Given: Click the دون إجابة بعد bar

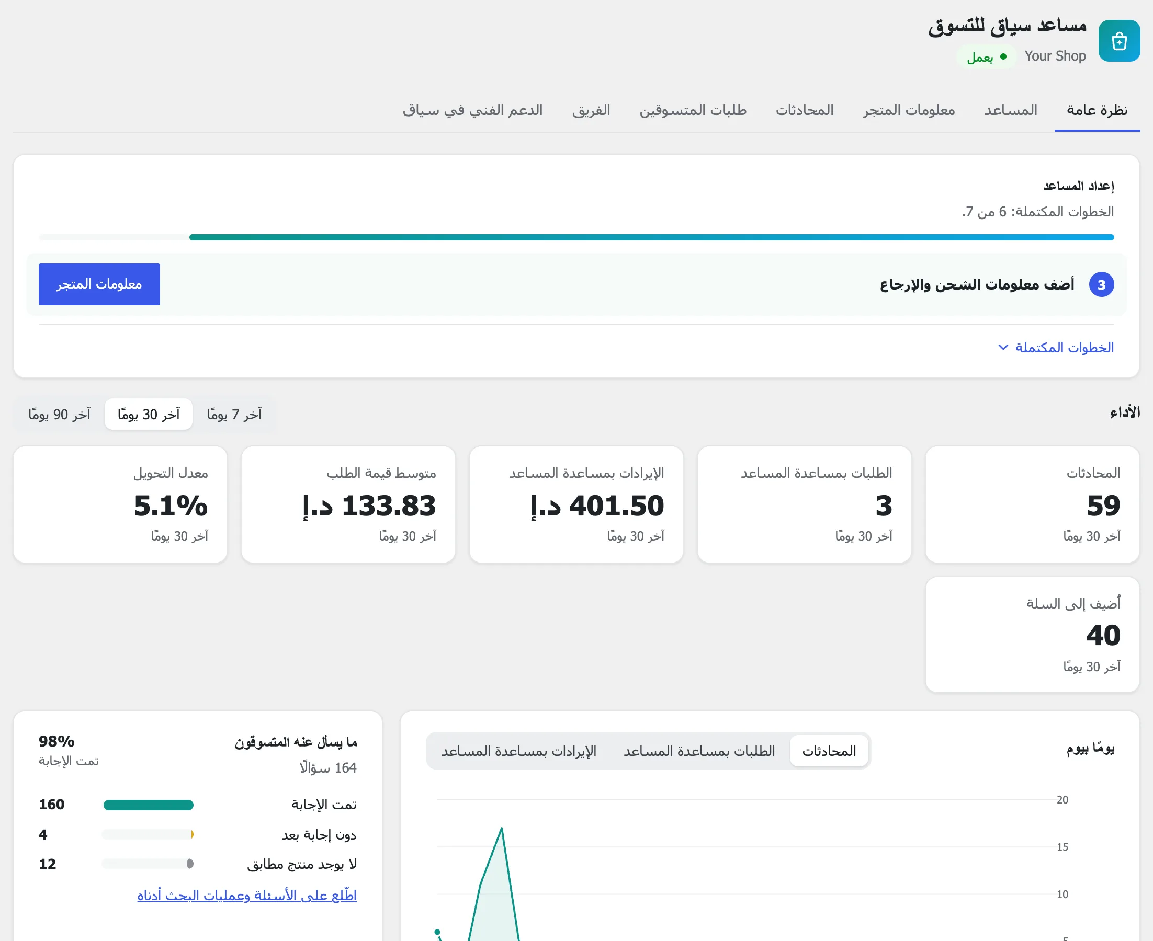Looking at the screenshot, I should pos(148,835).
